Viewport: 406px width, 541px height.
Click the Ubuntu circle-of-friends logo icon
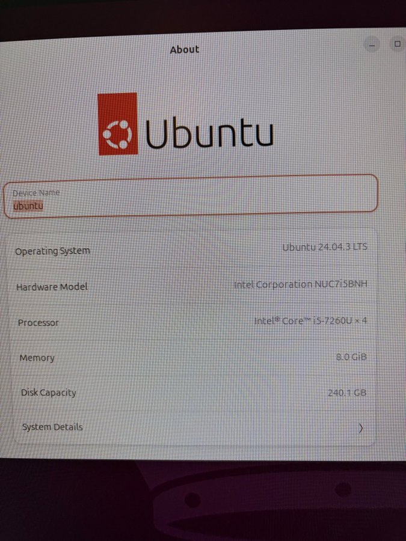pyautogui.click(x=117, y=124)
